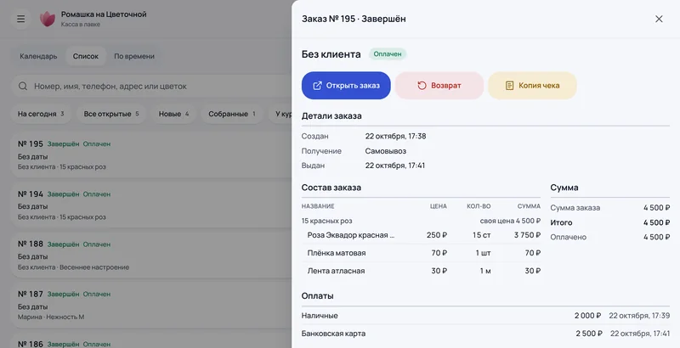Filter orders by На сегодня
Screen dimensions: 680x348
[41, 114]
